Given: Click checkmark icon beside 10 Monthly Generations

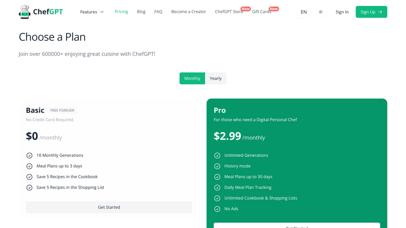Looking at the screenshot, I should pyautogui.click(x=29, y=156).
